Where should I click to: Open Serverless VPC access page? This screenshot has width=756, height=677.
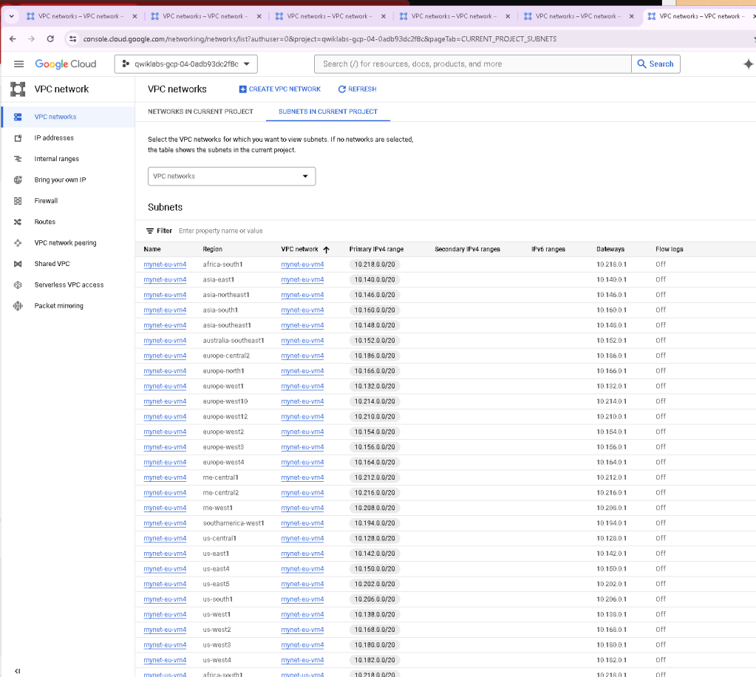(x=69, y=285)
